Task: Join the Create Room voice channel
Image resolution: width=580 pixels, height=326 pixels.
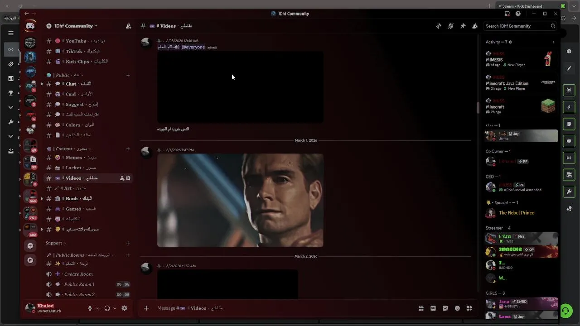Action: pyautogui.click(x=88, y=274)
